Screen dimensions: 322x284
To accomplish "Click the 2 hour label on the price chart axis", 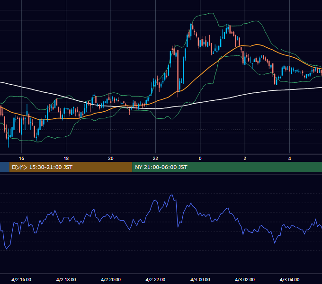I will click(x=245, y=159).
